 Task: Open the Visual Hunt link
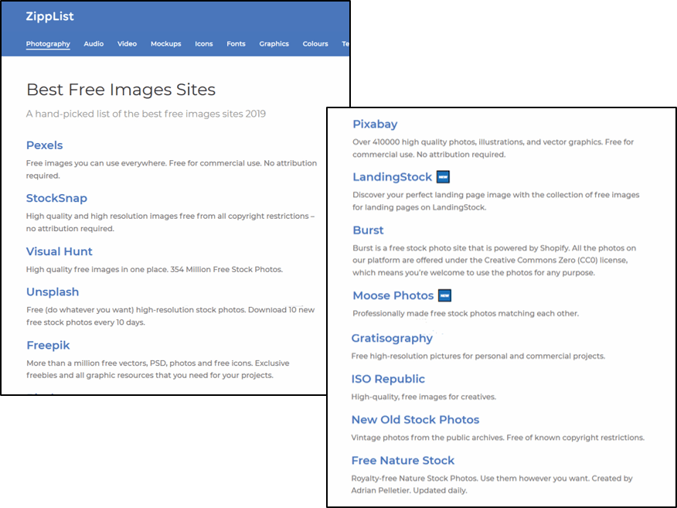[60, 251]
